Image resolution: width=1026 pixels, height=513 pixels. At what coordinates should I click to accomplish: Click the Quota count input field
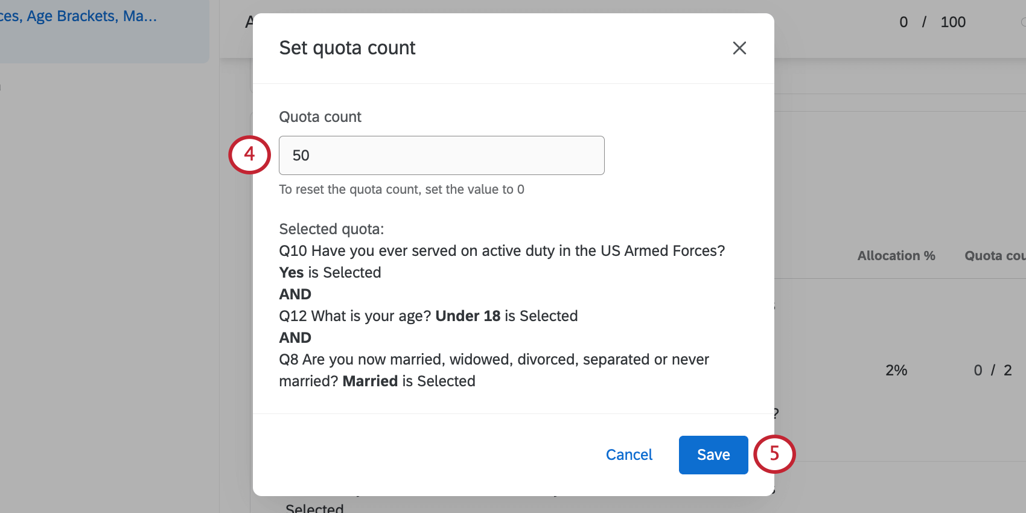pos(441,156)
